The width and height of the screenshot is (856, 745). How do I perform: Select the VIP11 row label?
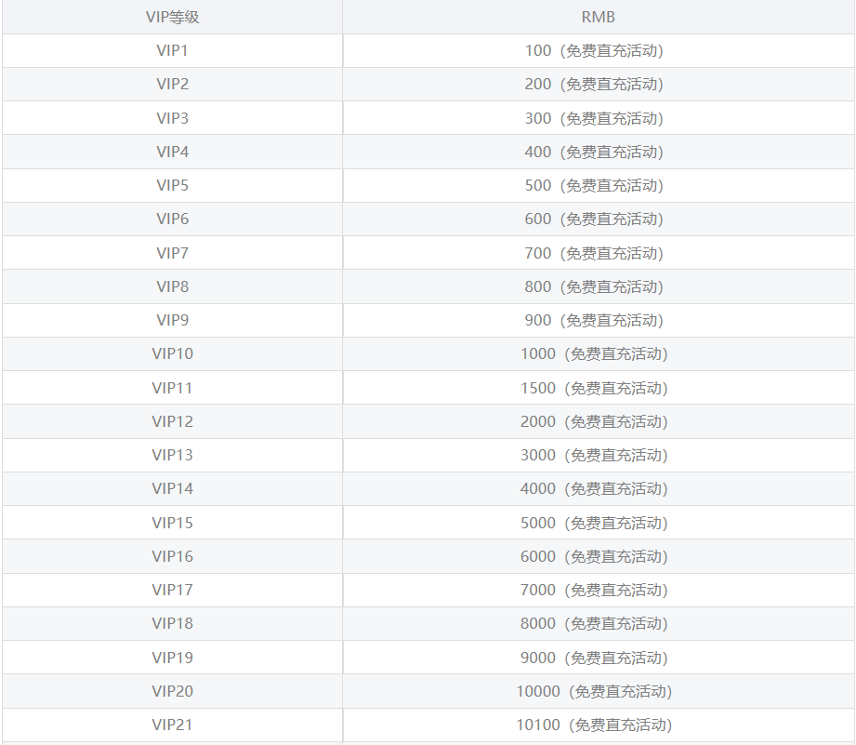(x=172, y=388)
